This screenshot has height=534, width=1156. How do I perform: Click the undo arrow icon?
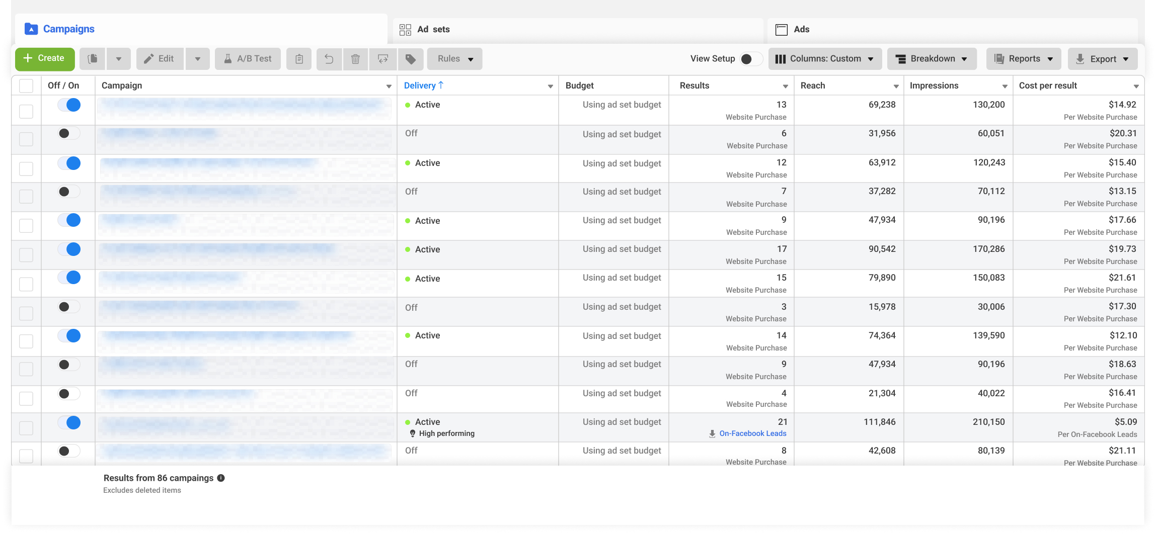(x=329, y=59)
